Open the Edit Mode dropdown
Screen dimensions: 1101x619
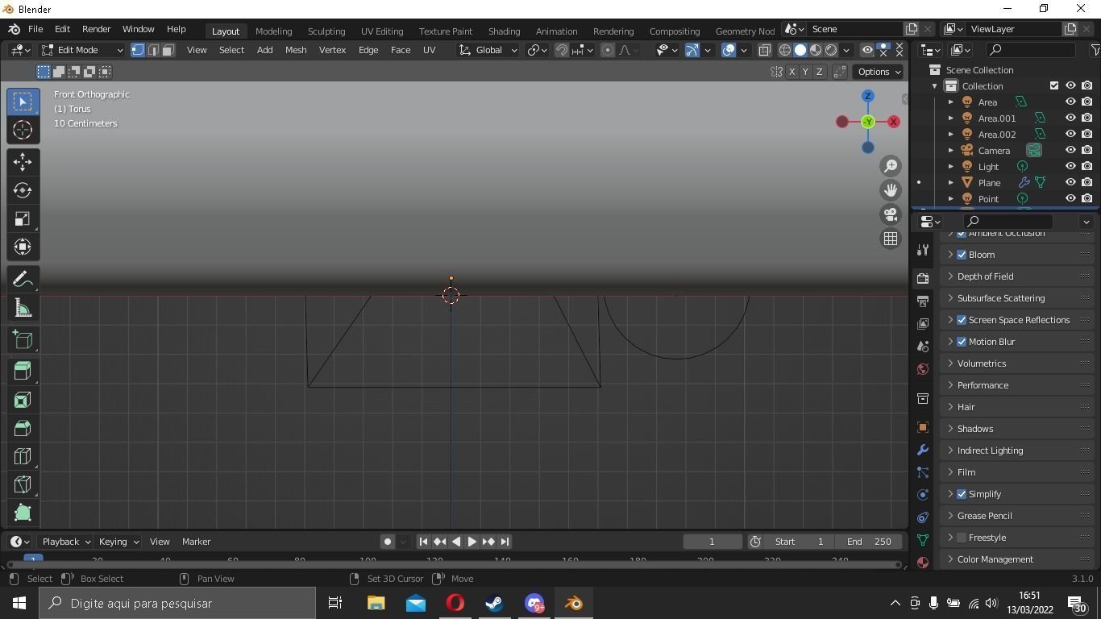click(82, 50)
